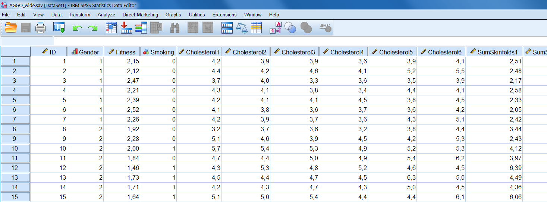Click the Undo arrow icon
This screenshot has height=202, width=547.
coord(77,28)
